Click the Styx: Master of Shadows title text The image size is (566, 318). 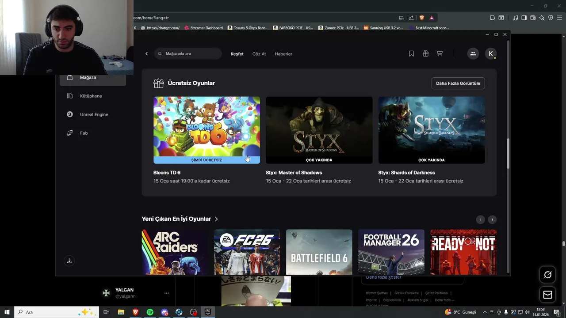(x=294, y=173)
